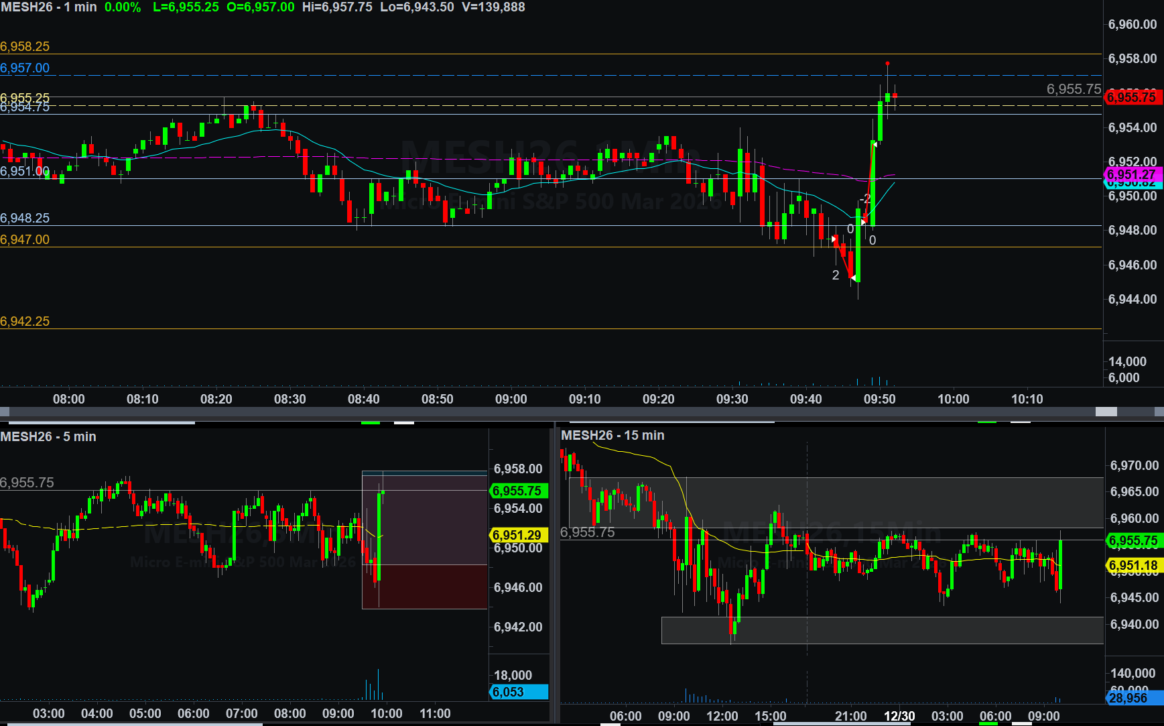This screenshot has width=1164, height=726.
Task: Click the MESH26 - 1 min chart title
Action: coord(49,7)
